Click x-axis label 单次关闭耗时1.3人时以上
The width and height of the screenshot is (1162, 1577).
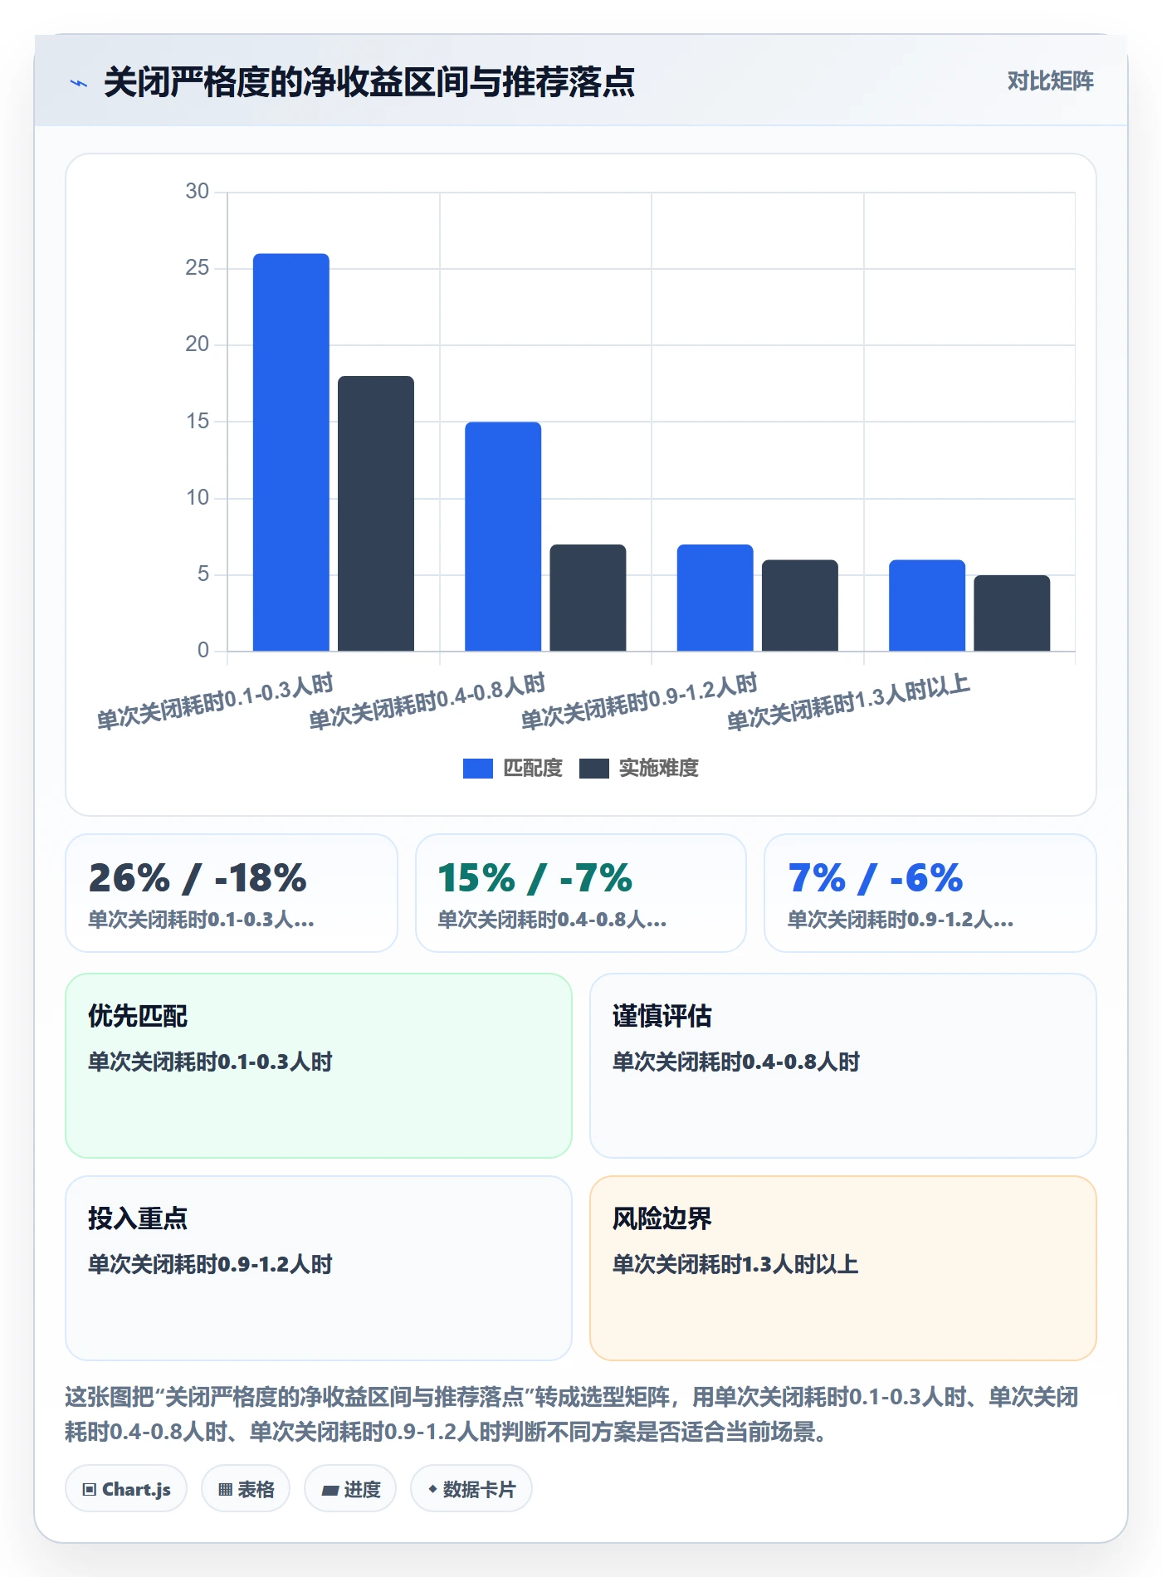click(848, 703)
